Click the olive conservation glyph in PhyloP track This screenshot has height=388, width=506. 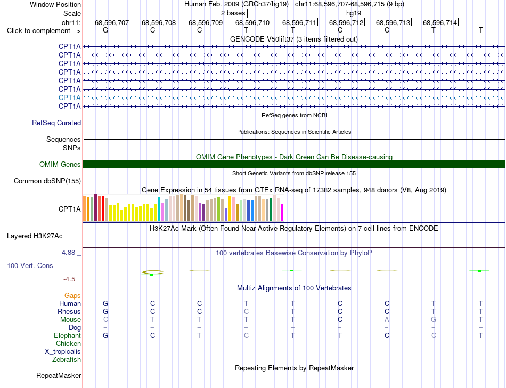(x=153, y=273)
